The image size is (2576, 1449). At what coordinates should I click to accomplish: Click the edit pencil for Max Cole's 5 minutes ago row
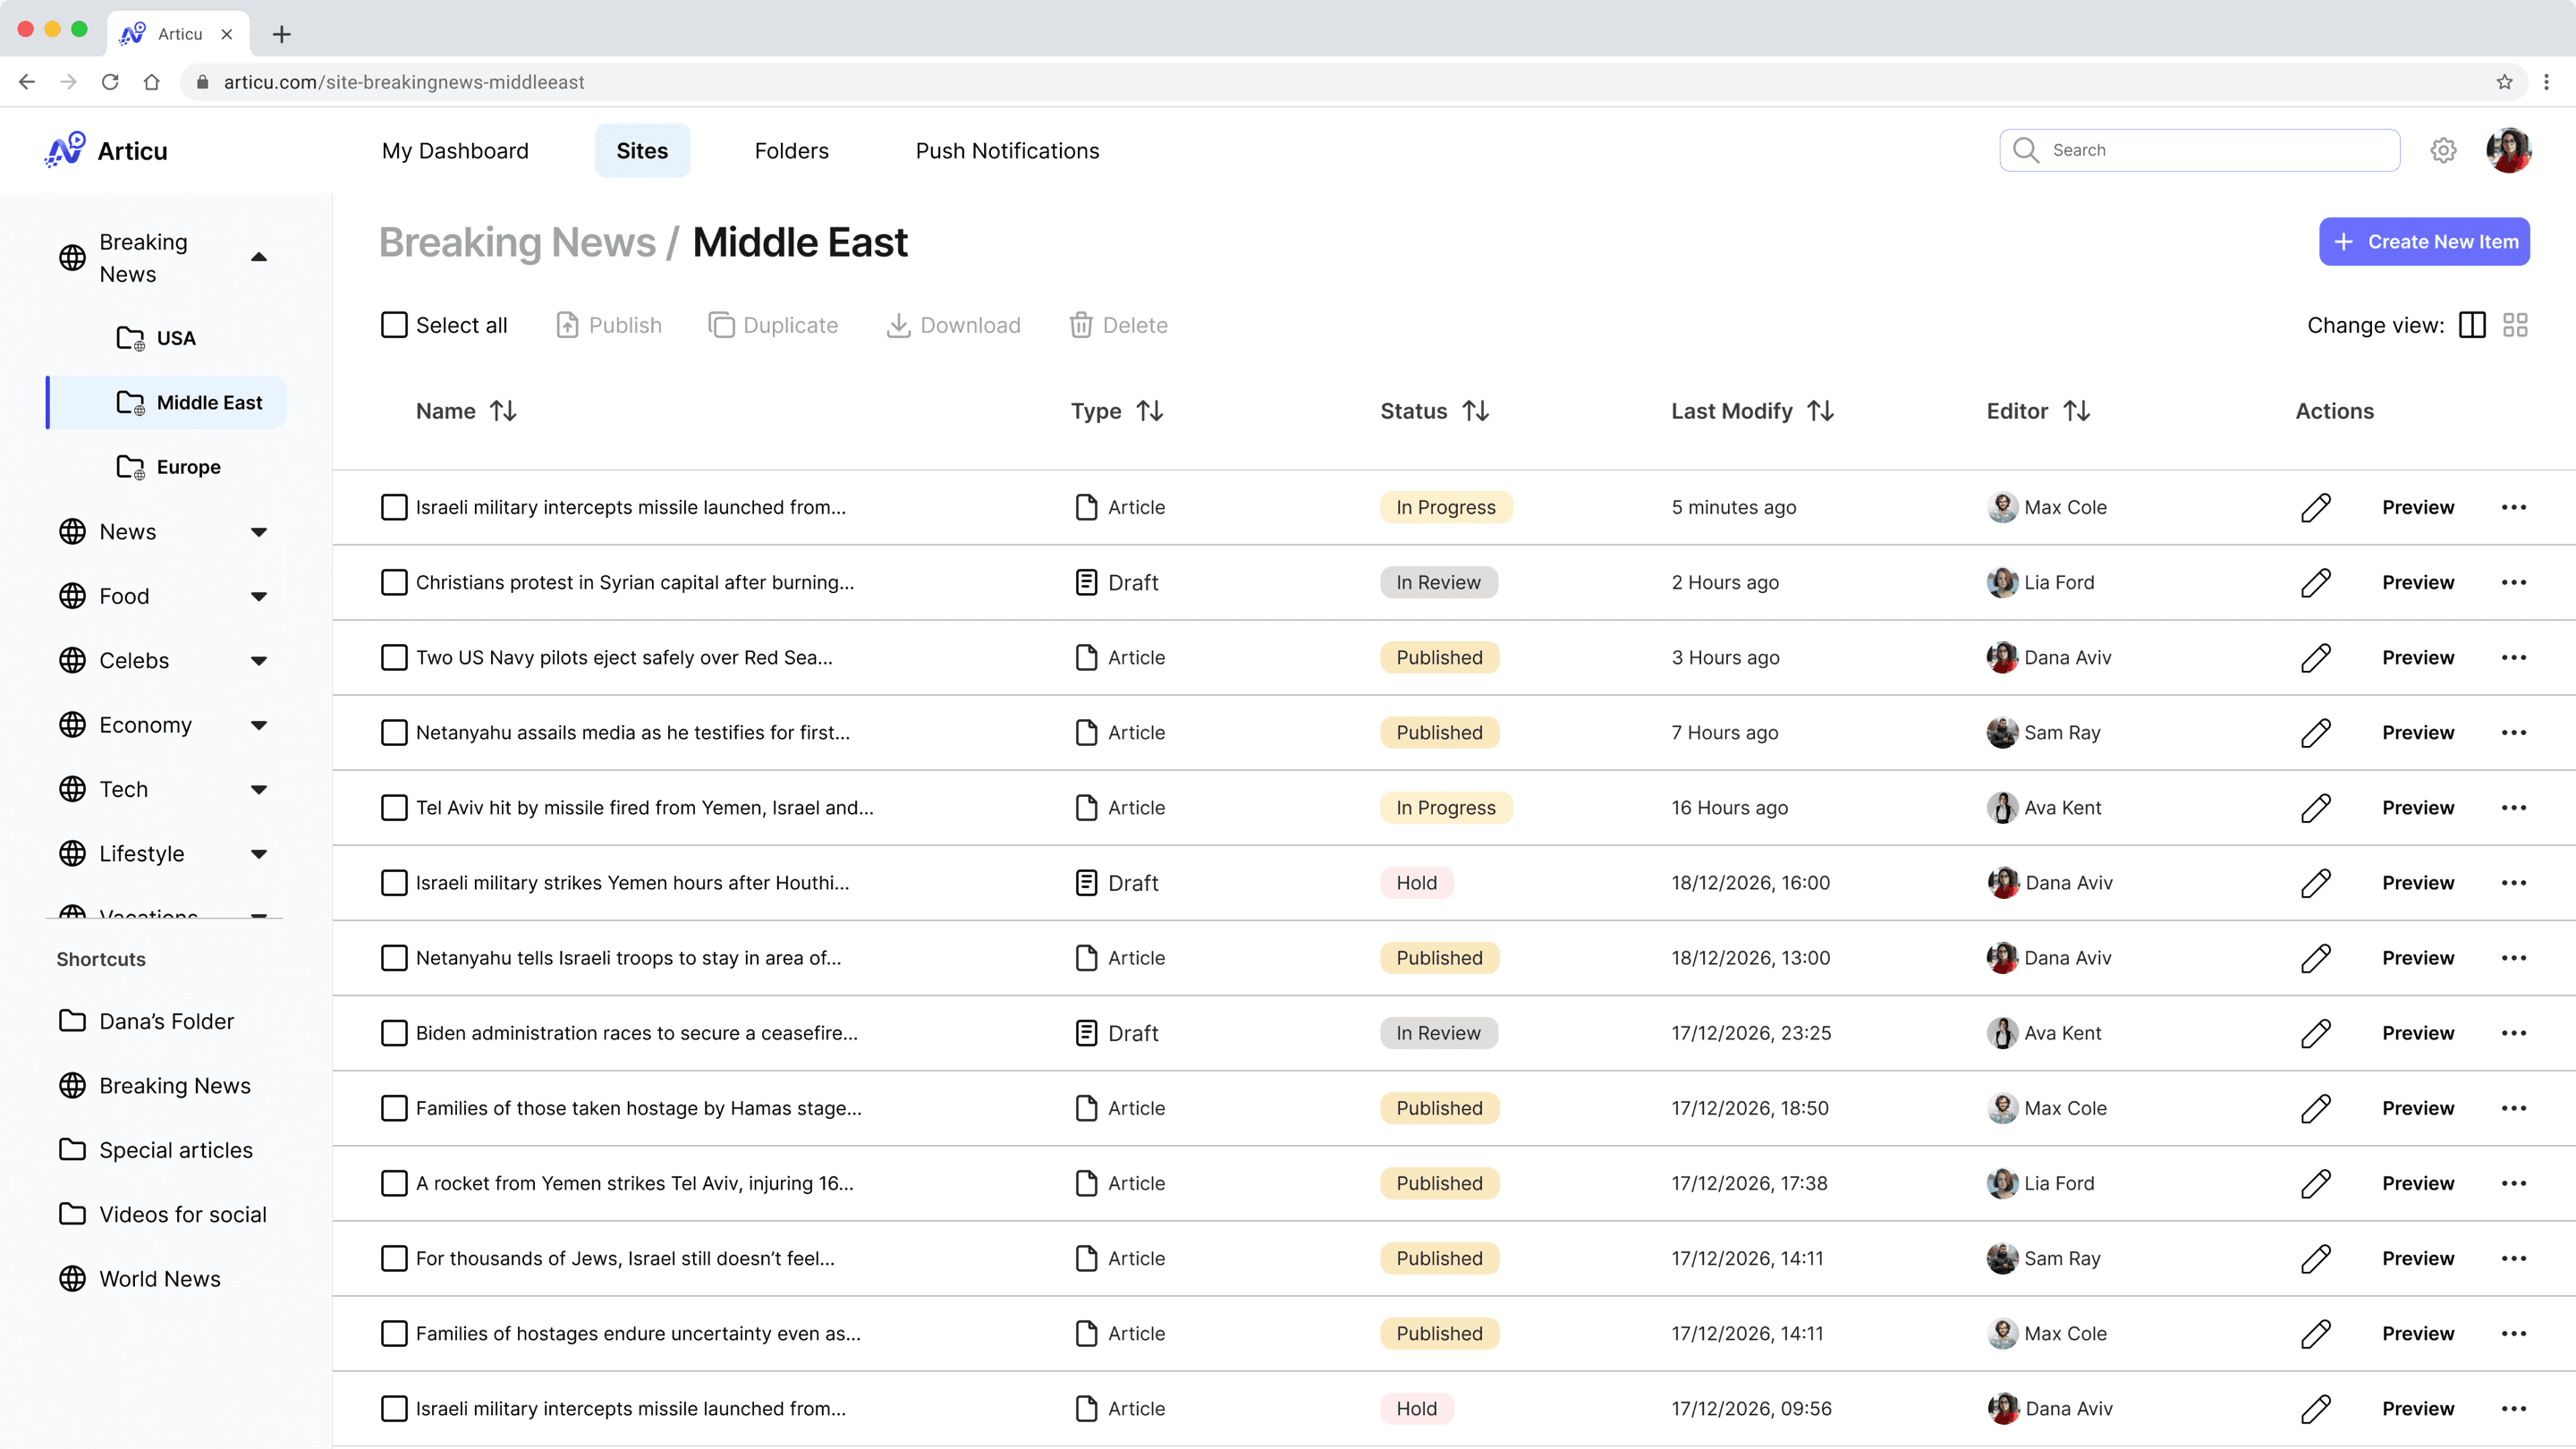click(2315, 507)
